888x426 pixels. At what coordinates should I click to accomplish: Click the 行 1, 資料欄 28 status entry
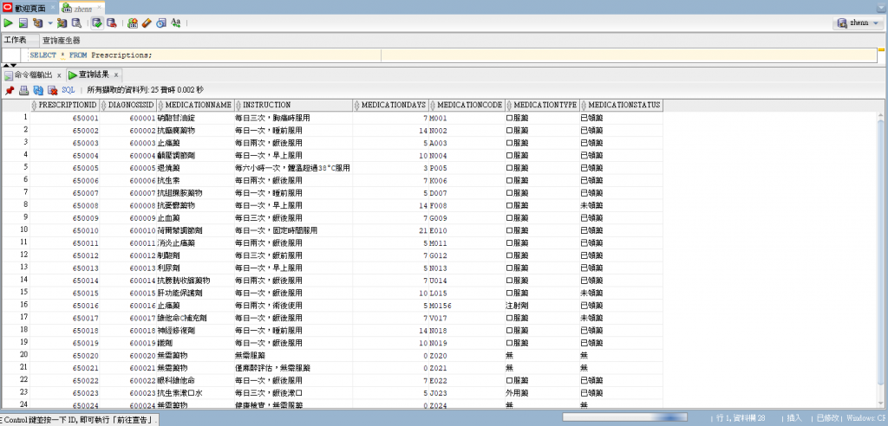pyautogui.click(x=741, y=418)
